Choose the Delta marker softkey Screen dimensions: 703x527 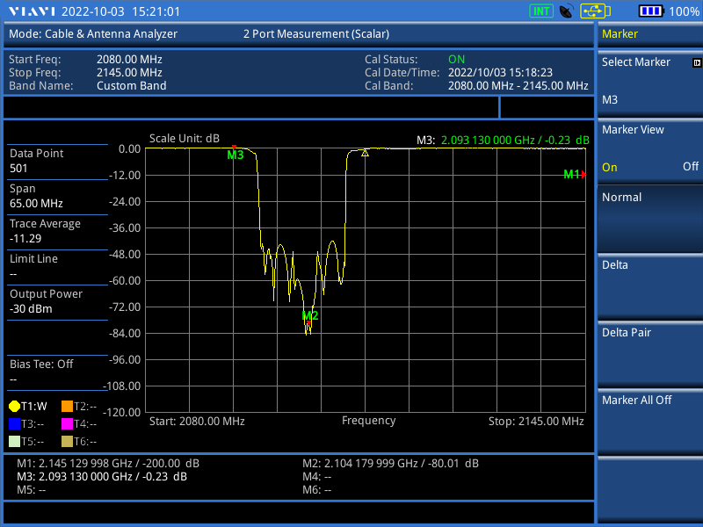(x=649, y=287)
